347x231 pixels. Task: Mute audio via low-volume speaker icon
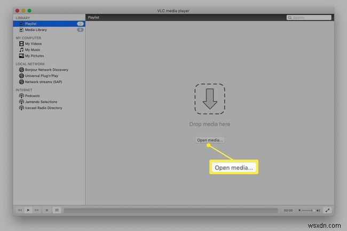[x=299, y=210]
